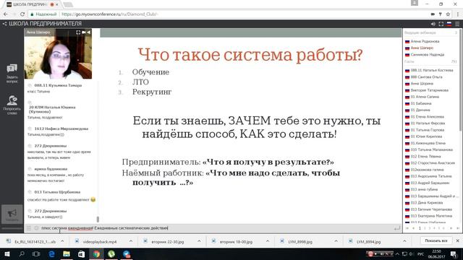463x260 pixels.
Task: Click 'Показать все' downloads button
Action: (436, 240)
